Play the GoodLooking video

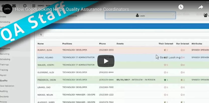coord(106,61)
